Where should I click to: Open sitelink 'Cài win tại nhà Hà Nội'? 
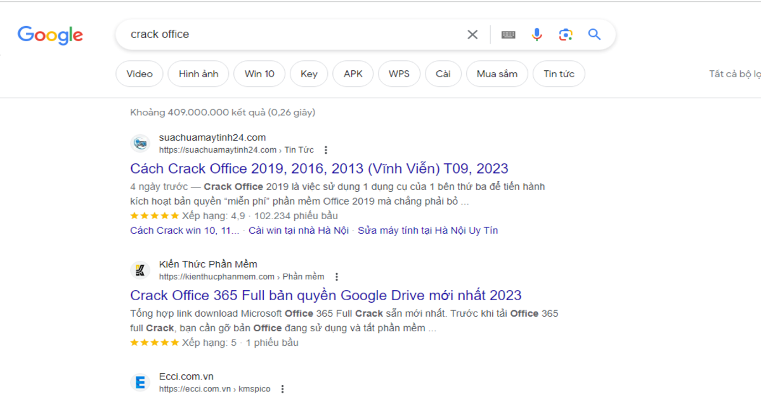tap(299, 231)
